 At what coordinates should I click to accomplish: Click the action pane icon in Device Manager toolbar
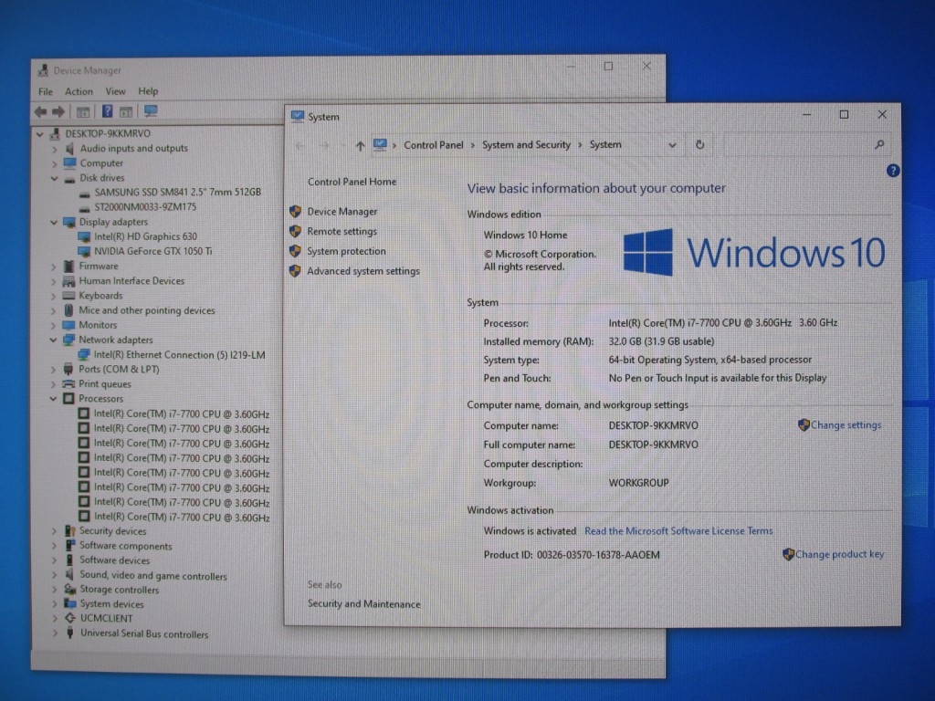coord(126,111)
